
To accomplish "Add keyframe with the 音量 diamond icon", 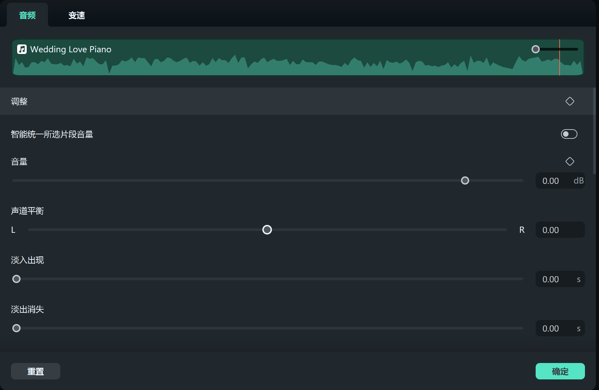I will coord(570,161).
